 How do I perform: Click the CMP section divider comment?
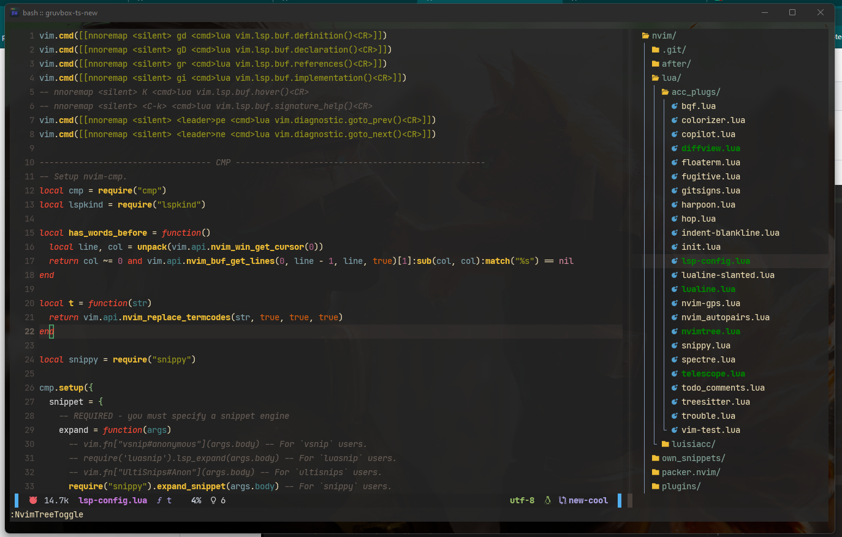(x=262, y=162)
